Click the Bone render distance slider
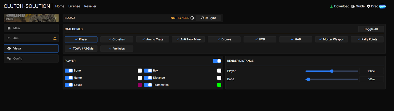 click(332, 79)
